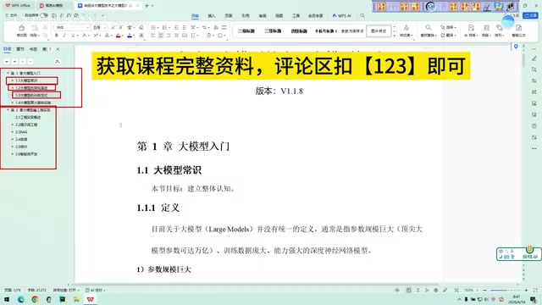Expand section 2.3 RAG in outline
The width and height of the screenshot is (542, 305).
tap(13, 132)
